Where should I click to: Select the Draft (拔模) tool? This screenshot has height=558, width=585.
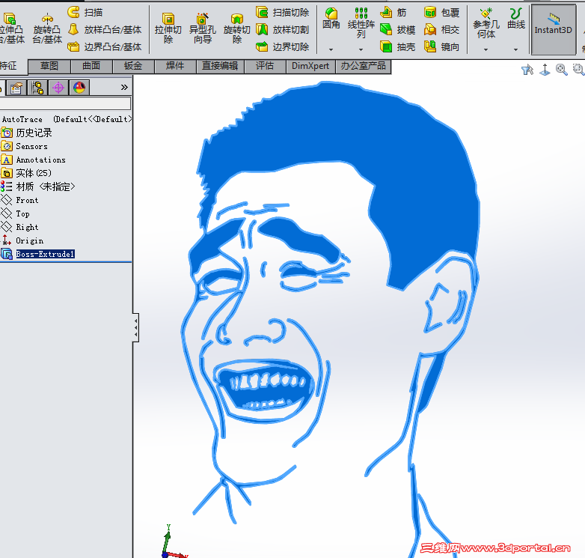[x=398, y=29]
